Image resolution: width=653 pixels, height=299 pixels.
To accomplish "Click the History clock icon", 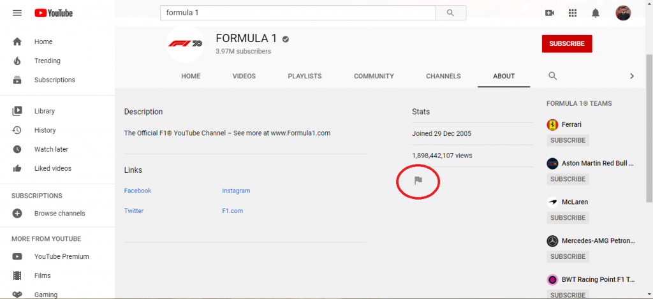I will [17, 130].
